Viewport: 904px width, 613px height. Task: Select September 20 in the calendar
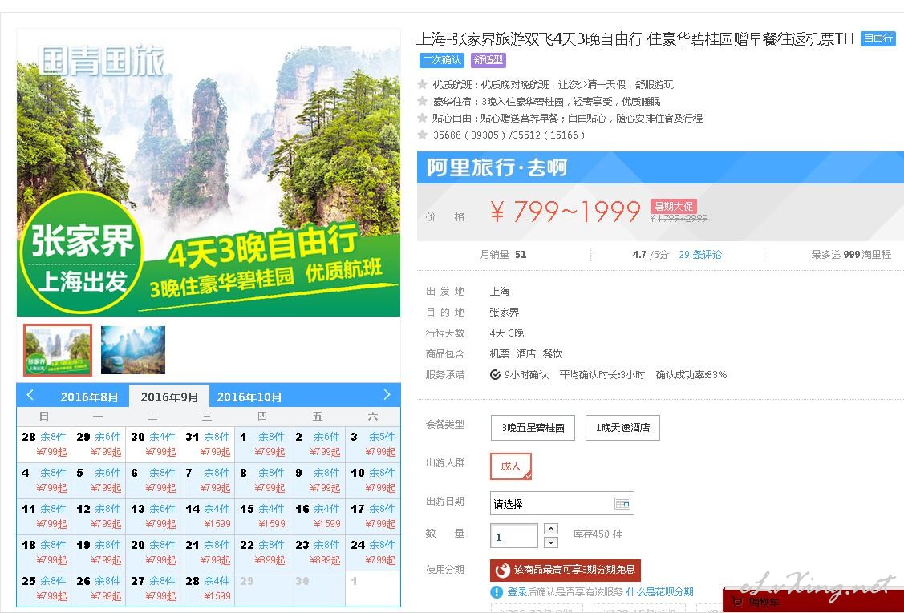152,552
